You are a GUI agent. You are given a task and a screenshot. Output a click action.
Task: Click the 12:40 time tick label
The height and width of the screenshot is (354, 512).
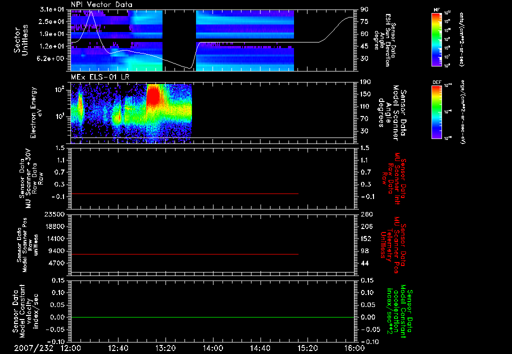pyautogui.click(x=118, y=348)
